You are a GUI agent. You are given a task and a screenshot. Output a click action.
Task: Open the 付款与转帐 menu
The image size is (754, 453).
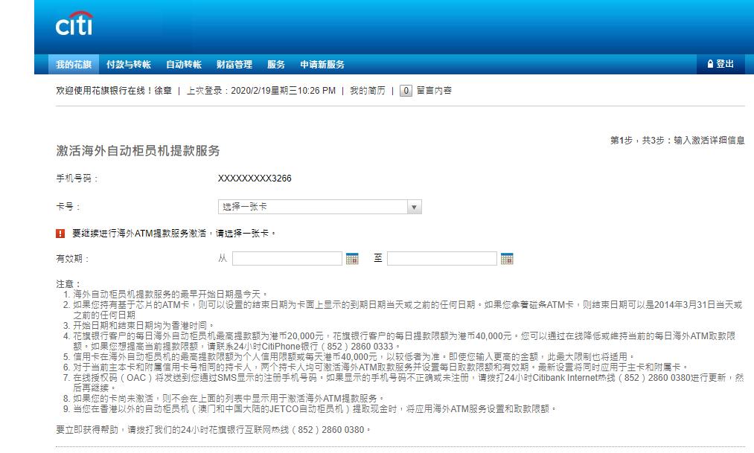128,65
